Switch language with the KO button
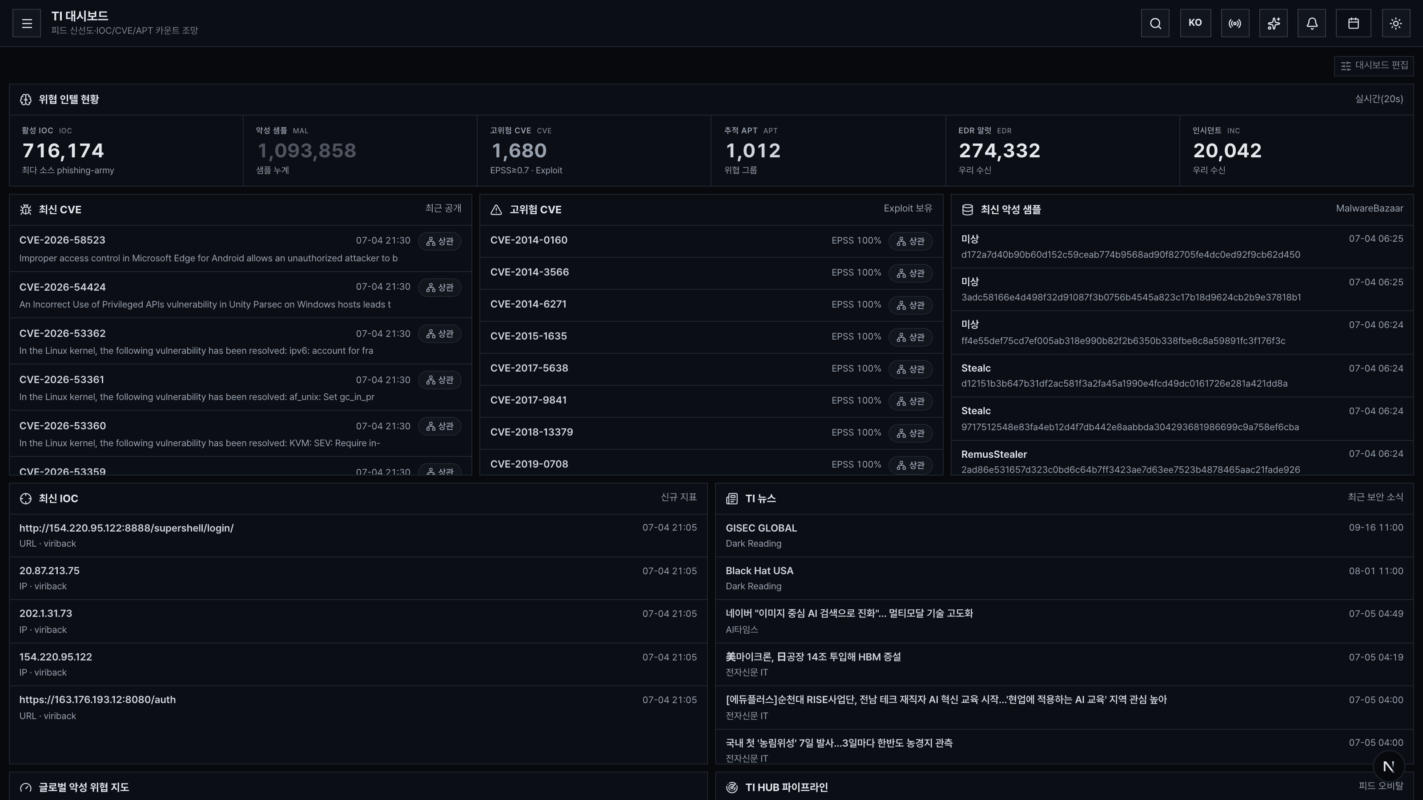 [x=1195, y=23]
